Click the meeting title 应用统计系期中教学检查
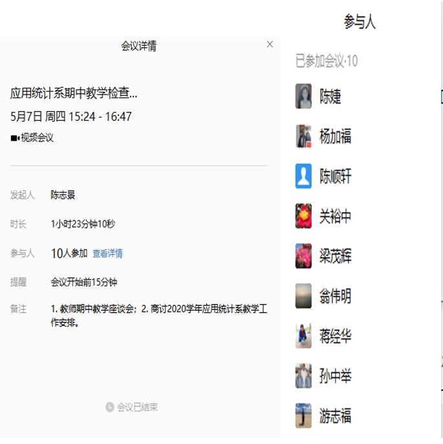This screenshot has height=444, width=443. coord(74,93)
